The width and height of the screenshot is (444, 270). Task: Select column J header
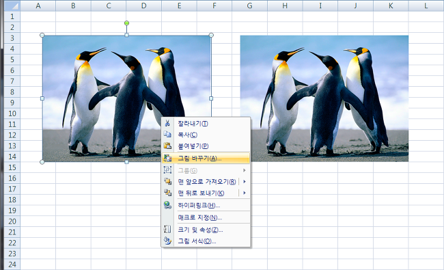click(x=355, y=5)
